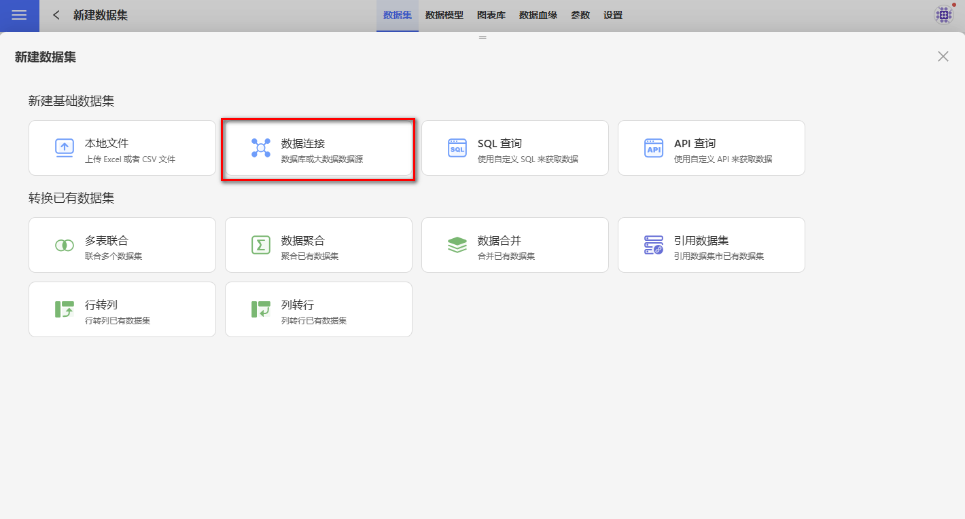Click the 本地文件 upload icon
Image resolution: width=965 pixels, height=519 pixels.
[x=65, y=148]
